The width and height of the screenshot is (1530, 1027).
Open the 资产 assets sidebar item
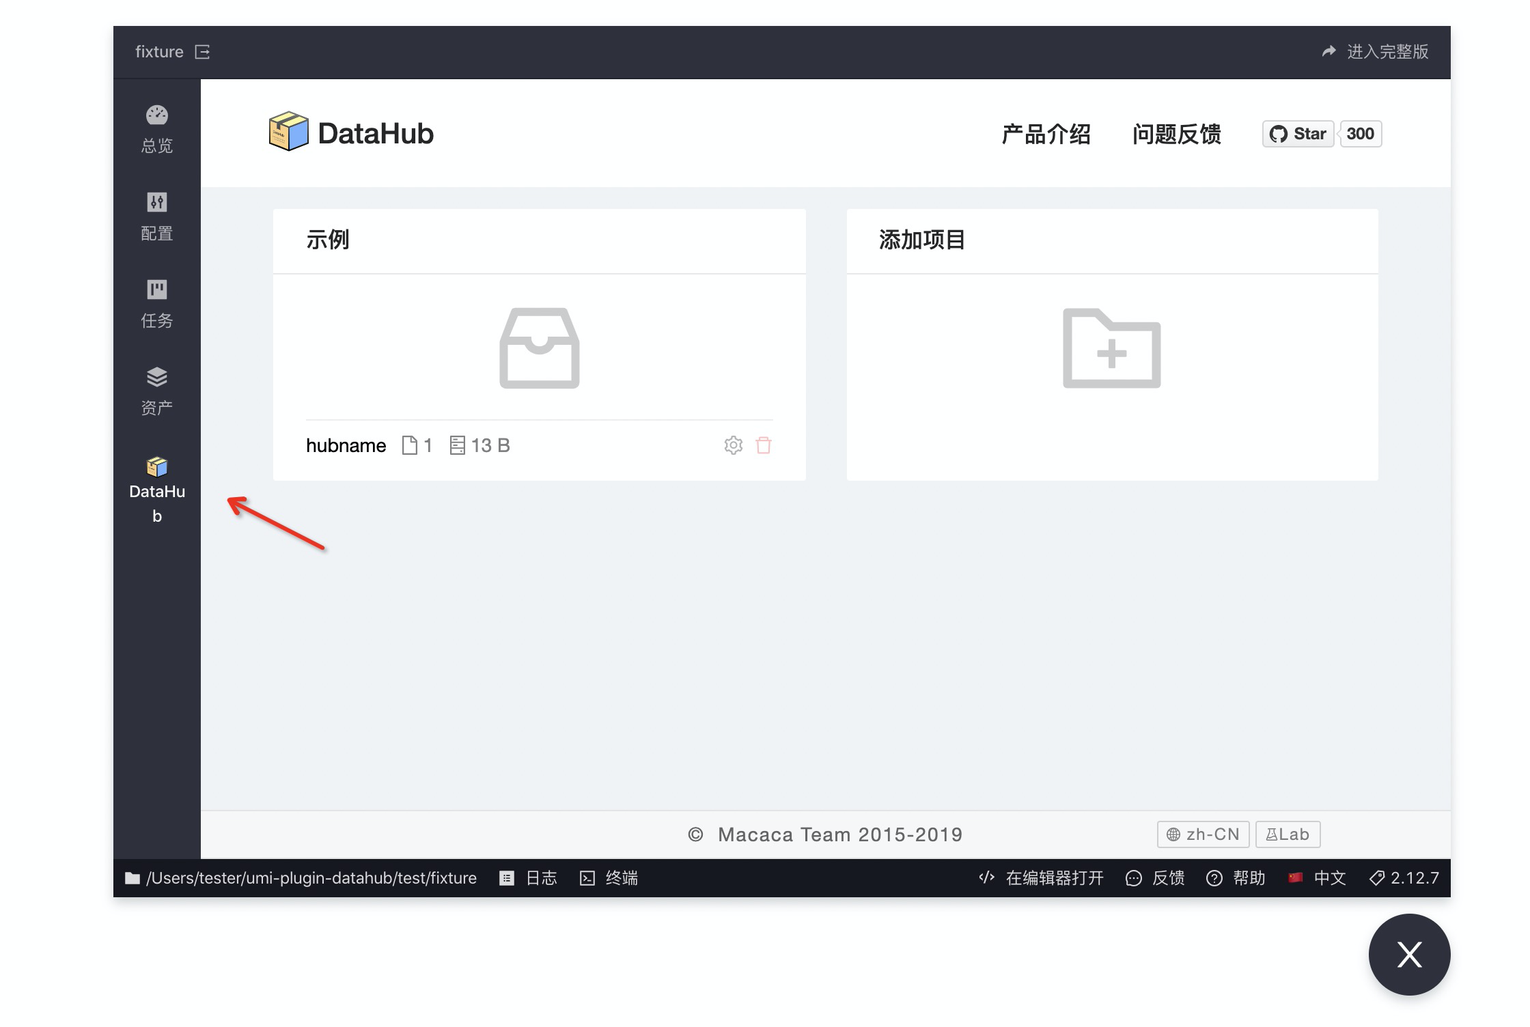156,391
